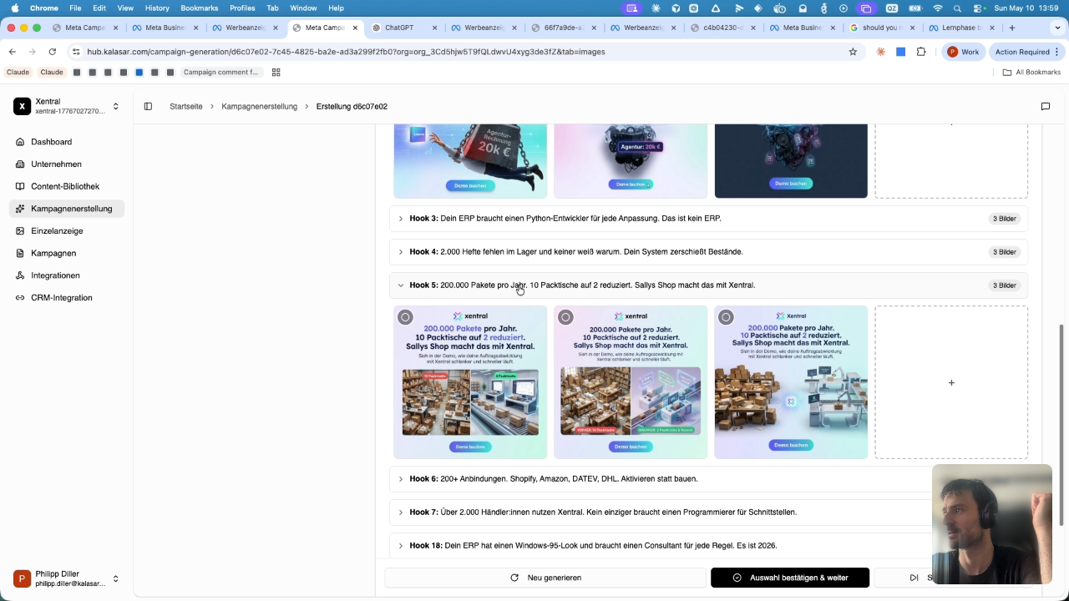Go to Kampagnenerstellung breadcrumb

[x=260, y=107]
